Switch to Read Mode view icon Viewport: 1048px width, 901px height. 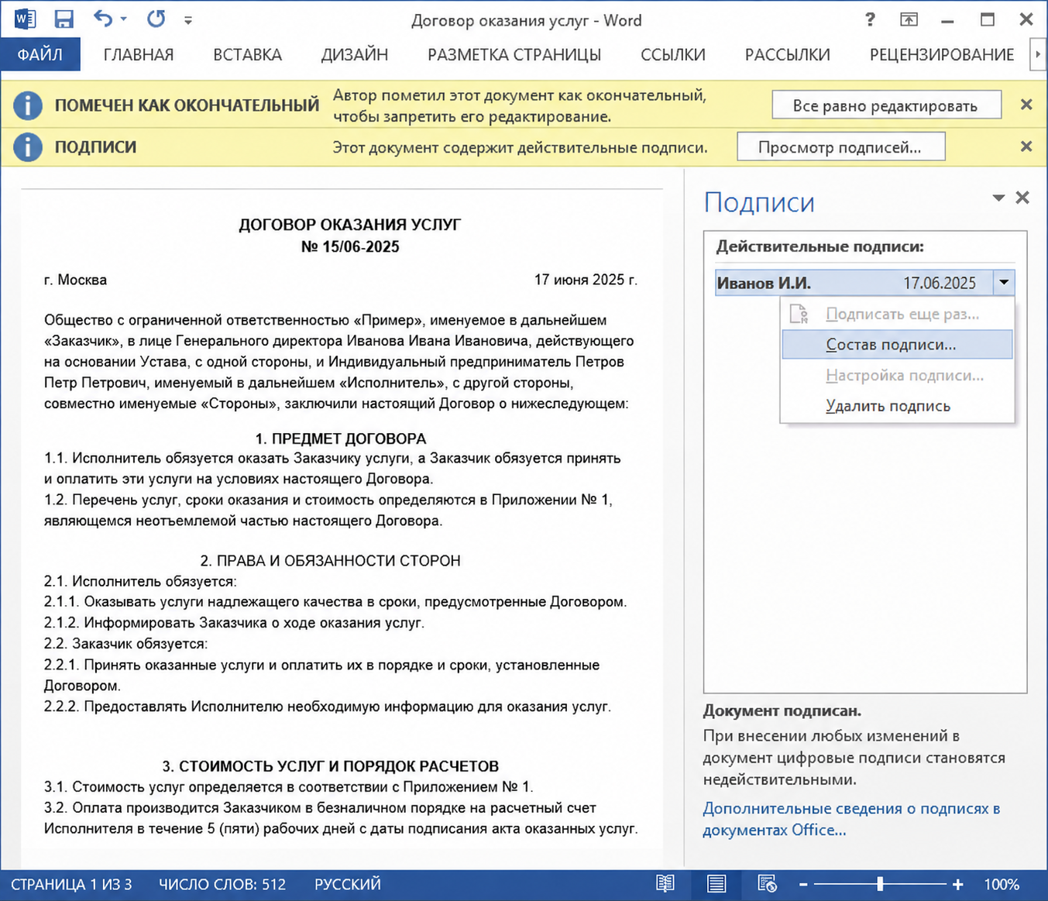pos(665,884)
